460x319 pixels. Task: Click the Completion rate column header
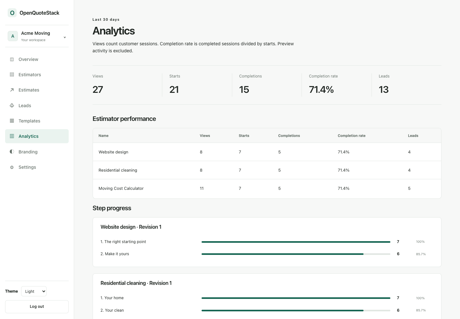coord(351,136)
